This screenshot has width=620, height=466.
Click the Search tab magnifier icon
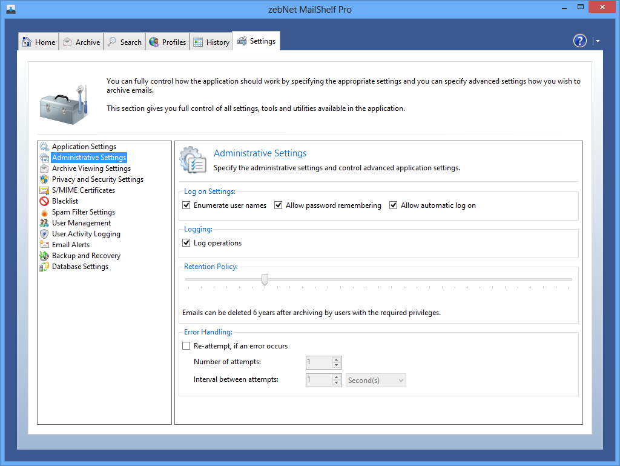(112, 42)
